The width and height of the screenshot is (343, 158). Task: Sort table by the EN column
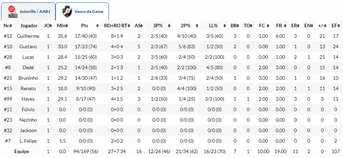click(x=311, y=26)
